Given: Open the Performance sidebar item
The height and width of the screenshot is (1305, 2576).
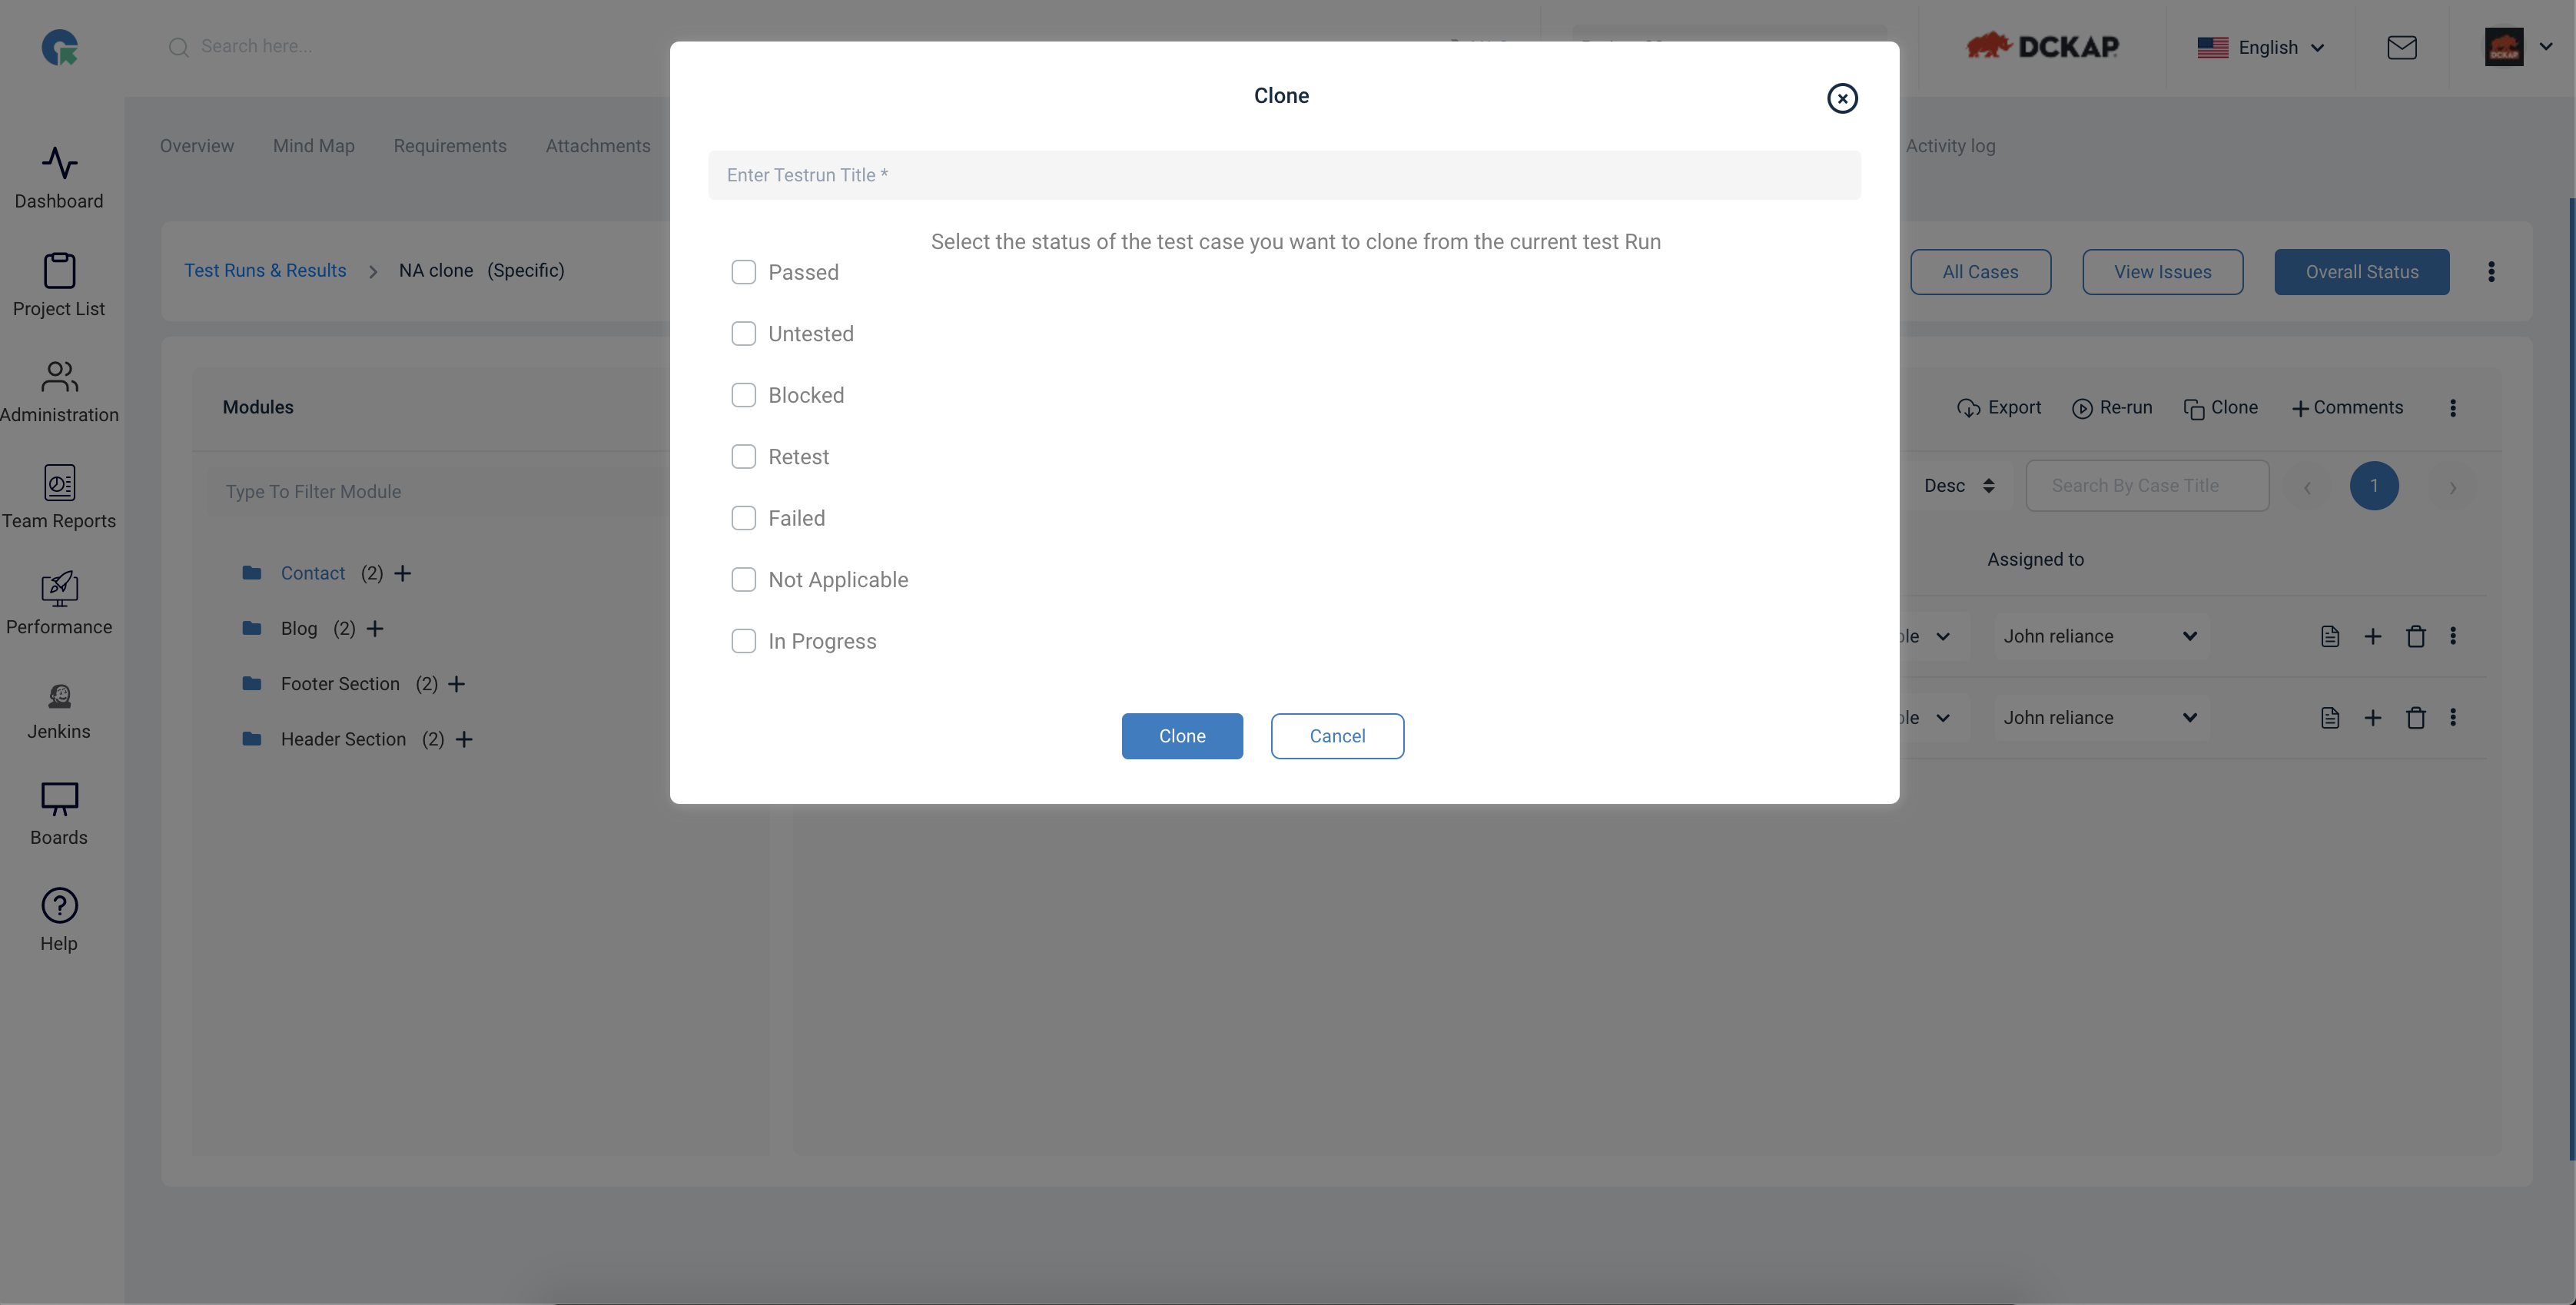Looking at the screenshot, I should (x=59, y=603).
